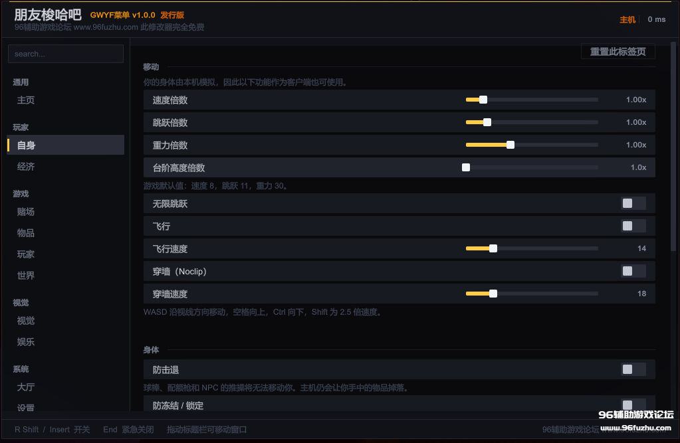
Task: Click the 速度倍数 speed slider handle
Action: pos(483,100)
